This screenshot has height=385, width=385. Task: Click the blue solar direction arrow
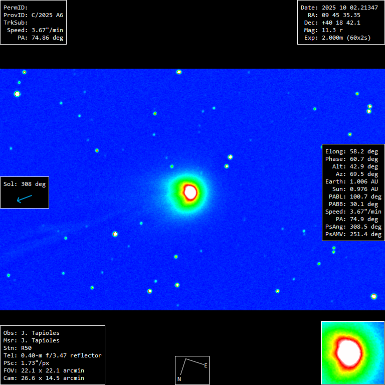(24, 199)
